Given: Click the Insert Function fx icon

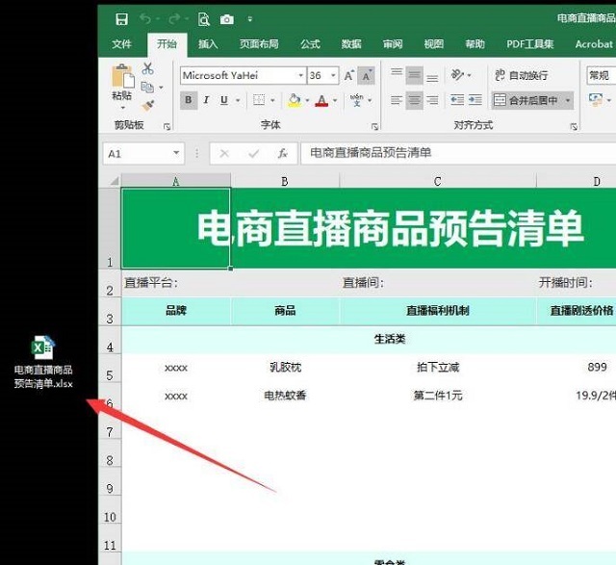Looking at the screenshot, I should pyautogui.click(x=283, y=153).
